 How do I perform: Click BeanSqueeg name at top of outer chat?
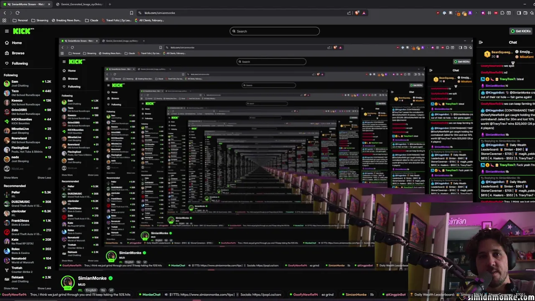[502, 52]
